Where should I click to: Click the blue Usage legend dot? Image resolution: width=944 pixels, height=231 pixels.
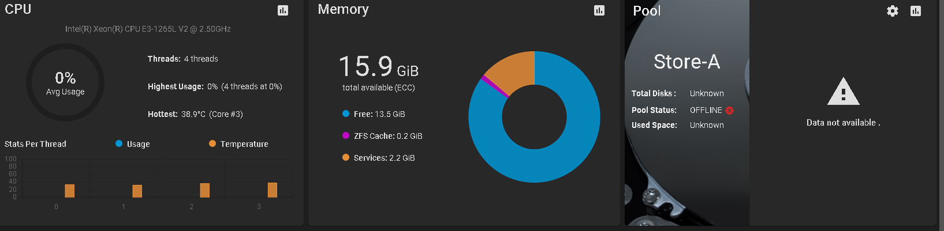tap(119, 143)
